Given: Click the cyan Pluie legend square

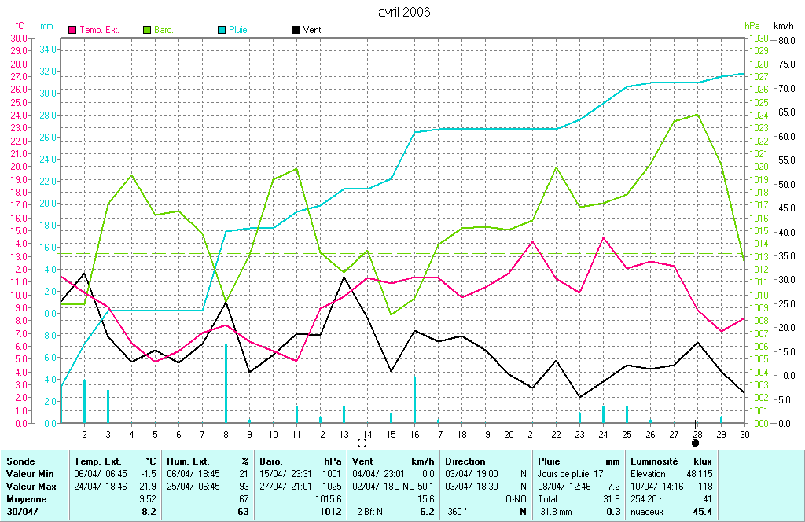Looking at the screenshot, I should pyautogui.click(x=221, y=30).
